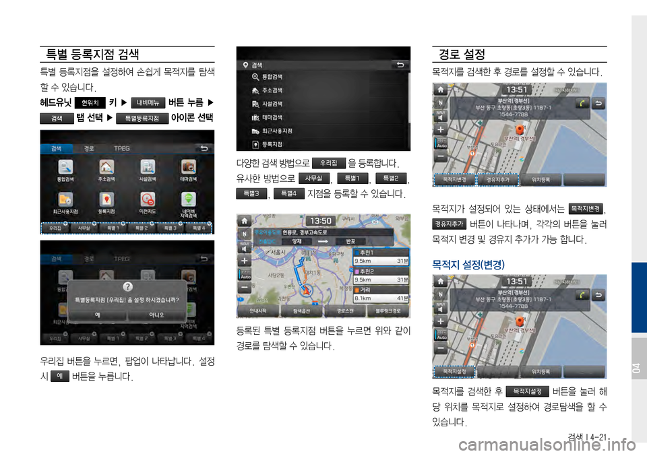This screenshot has height=456, width=647.
Task: Tap back arrow beside the TPEG tab
Action: click(x=204, y=148)
